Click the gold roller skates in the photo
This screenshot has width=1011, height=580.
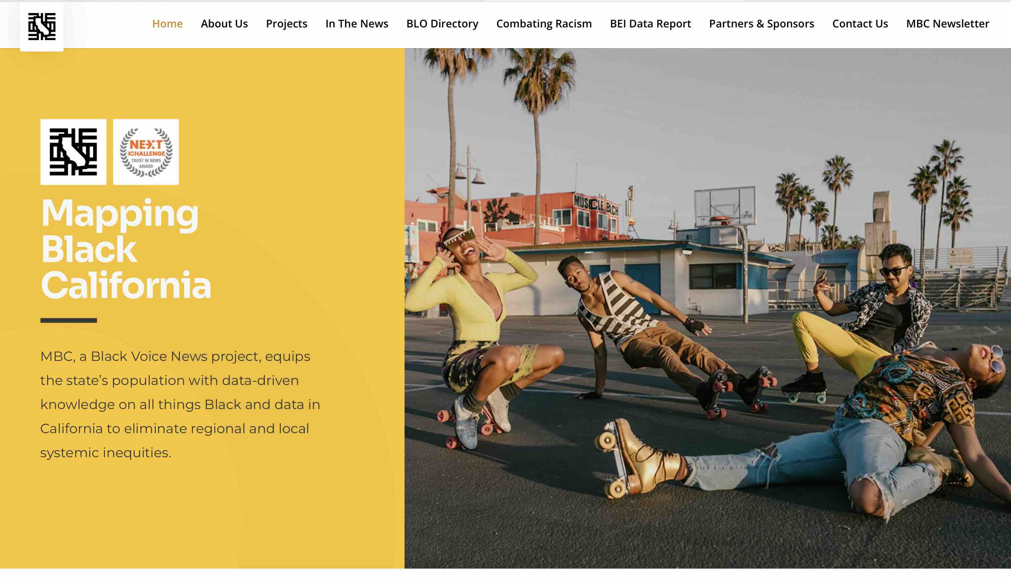(x=641, y=459)
